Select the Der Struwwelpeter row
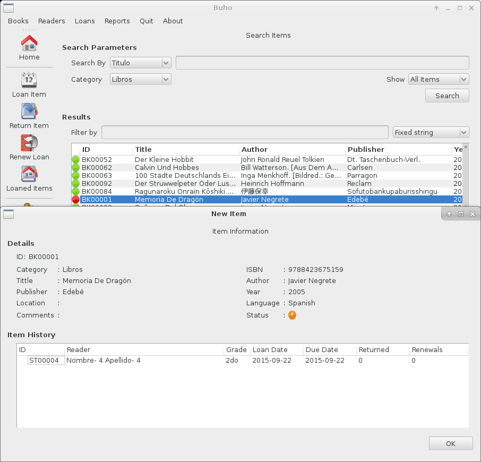 pyautogui.click(x=267, y=183)
